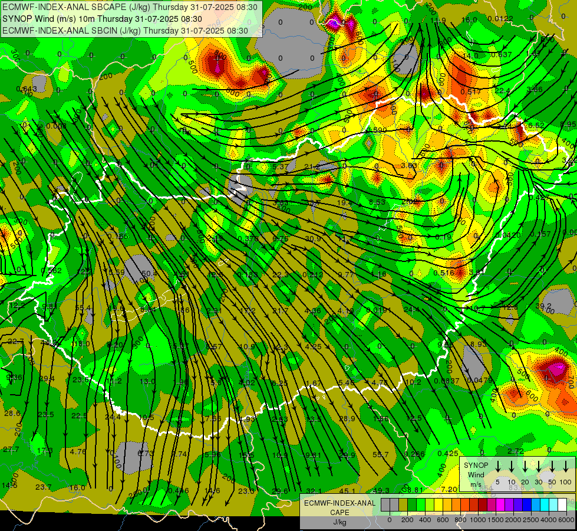
Task: Click the map value '29.4'
Action: click(47, 379)
